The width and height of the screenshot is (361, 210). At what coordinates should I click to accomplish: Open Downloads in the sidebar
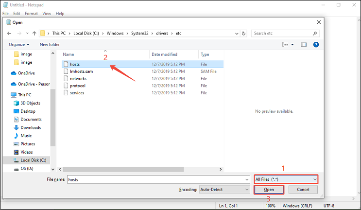(x=27, y=127)
